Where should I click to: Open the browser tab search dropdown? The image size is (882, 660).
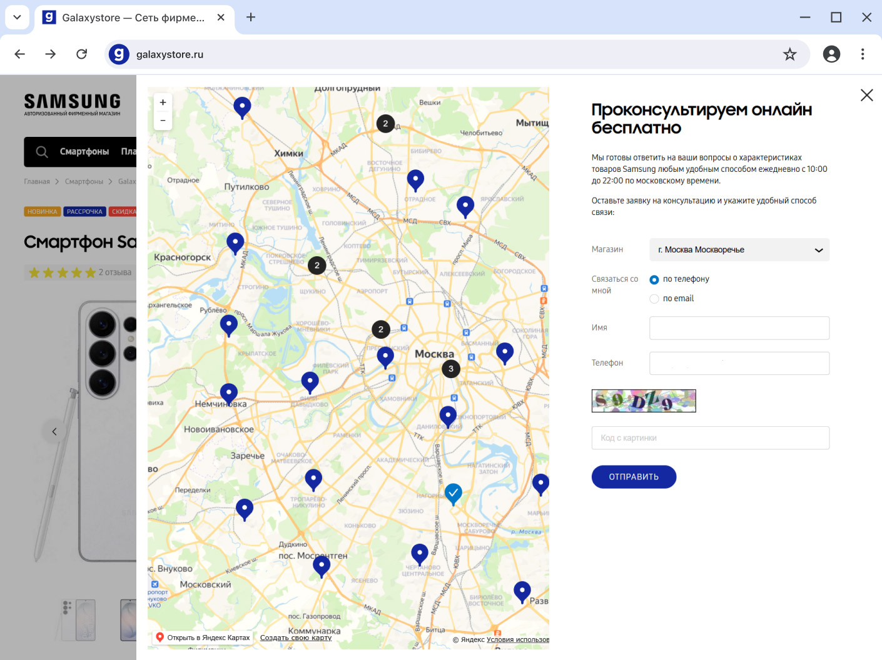[18, 17]
